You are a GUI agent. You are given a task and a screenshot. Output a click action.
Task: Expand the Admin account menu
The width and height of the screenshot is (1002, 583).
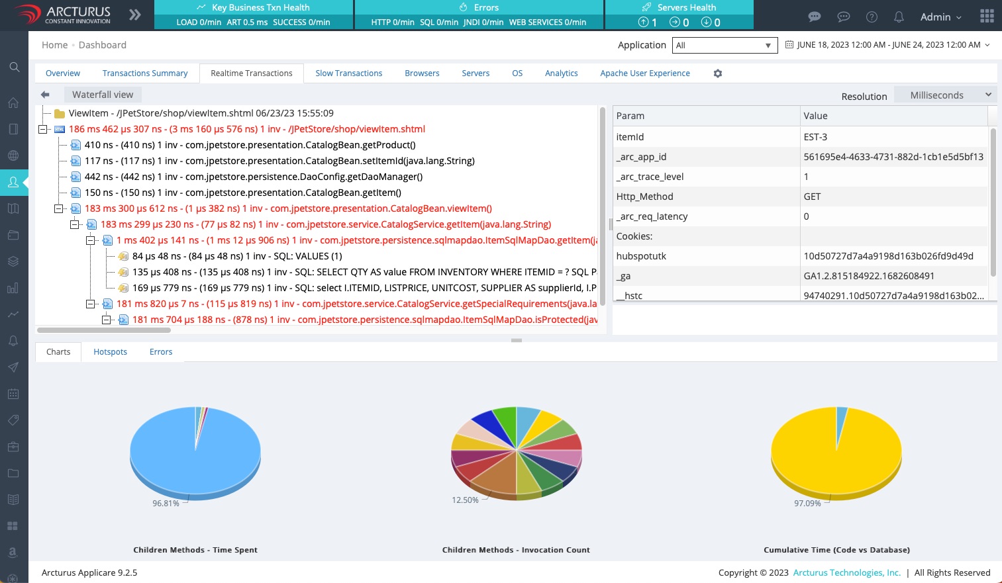tap(940, 17)
